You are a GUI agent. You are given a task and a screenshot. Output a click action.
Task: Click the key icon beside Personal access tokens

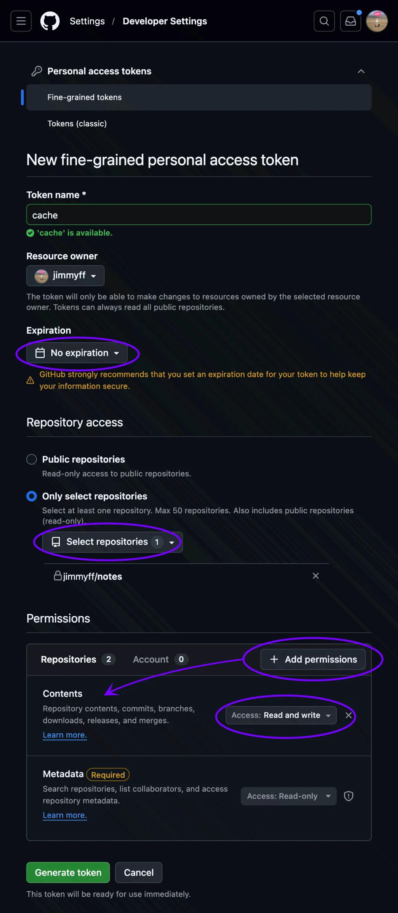pos(36,71)
